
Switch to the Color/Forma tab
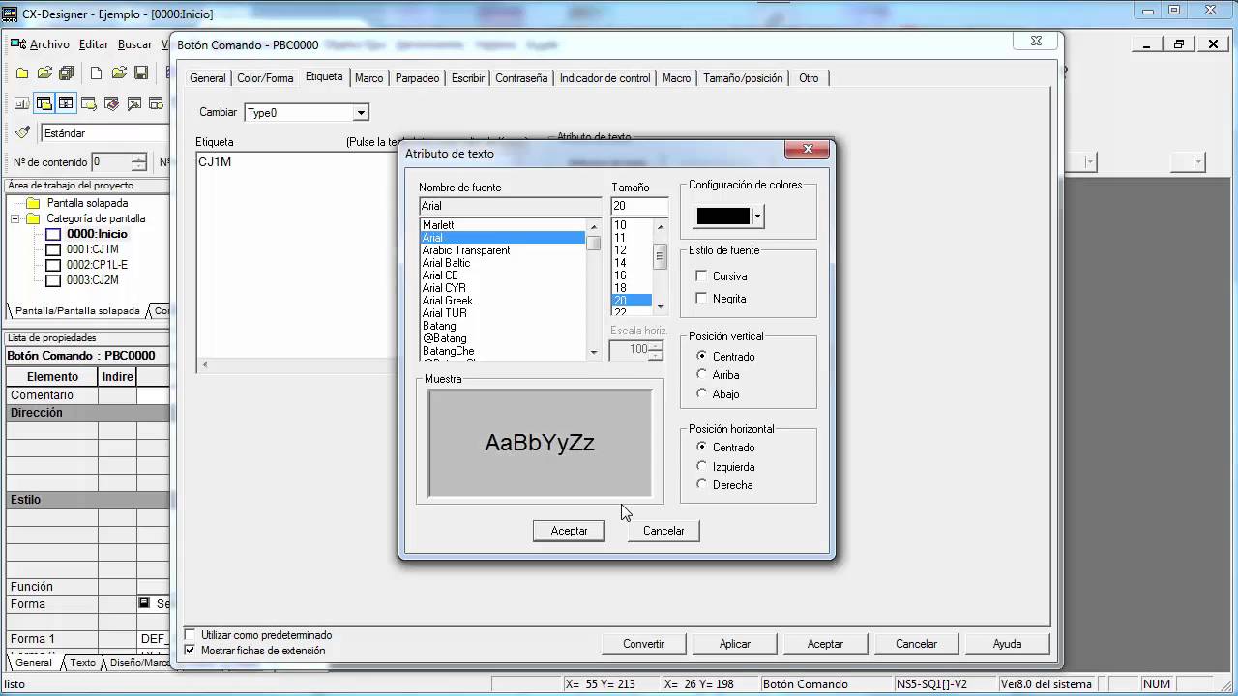(x=265, y=78)
